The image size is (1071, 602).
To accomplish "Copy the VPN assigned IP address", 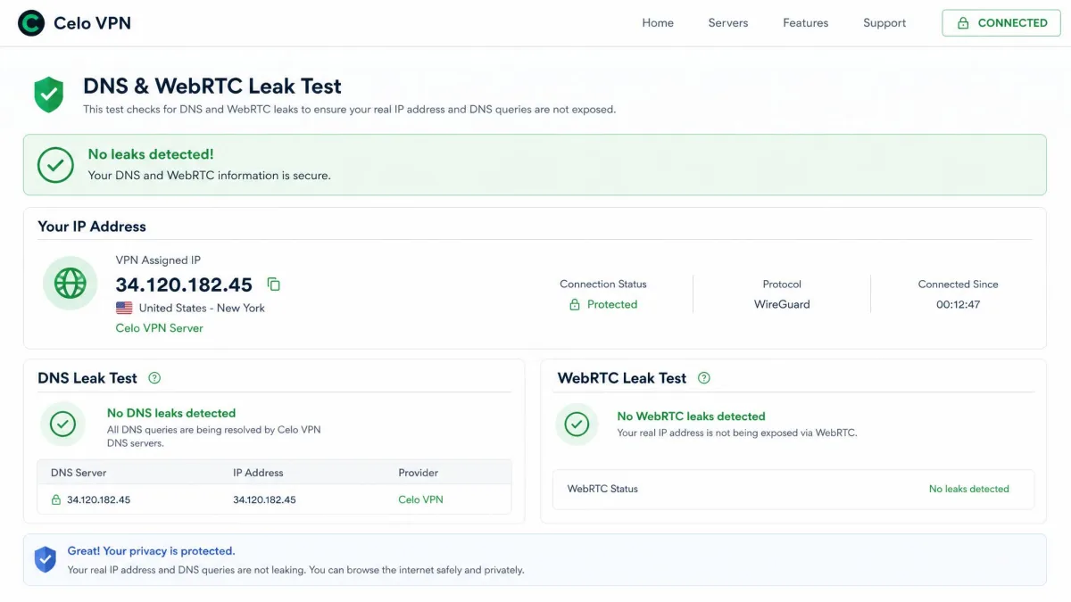I will pyautogui.click(x=274, y=285).
